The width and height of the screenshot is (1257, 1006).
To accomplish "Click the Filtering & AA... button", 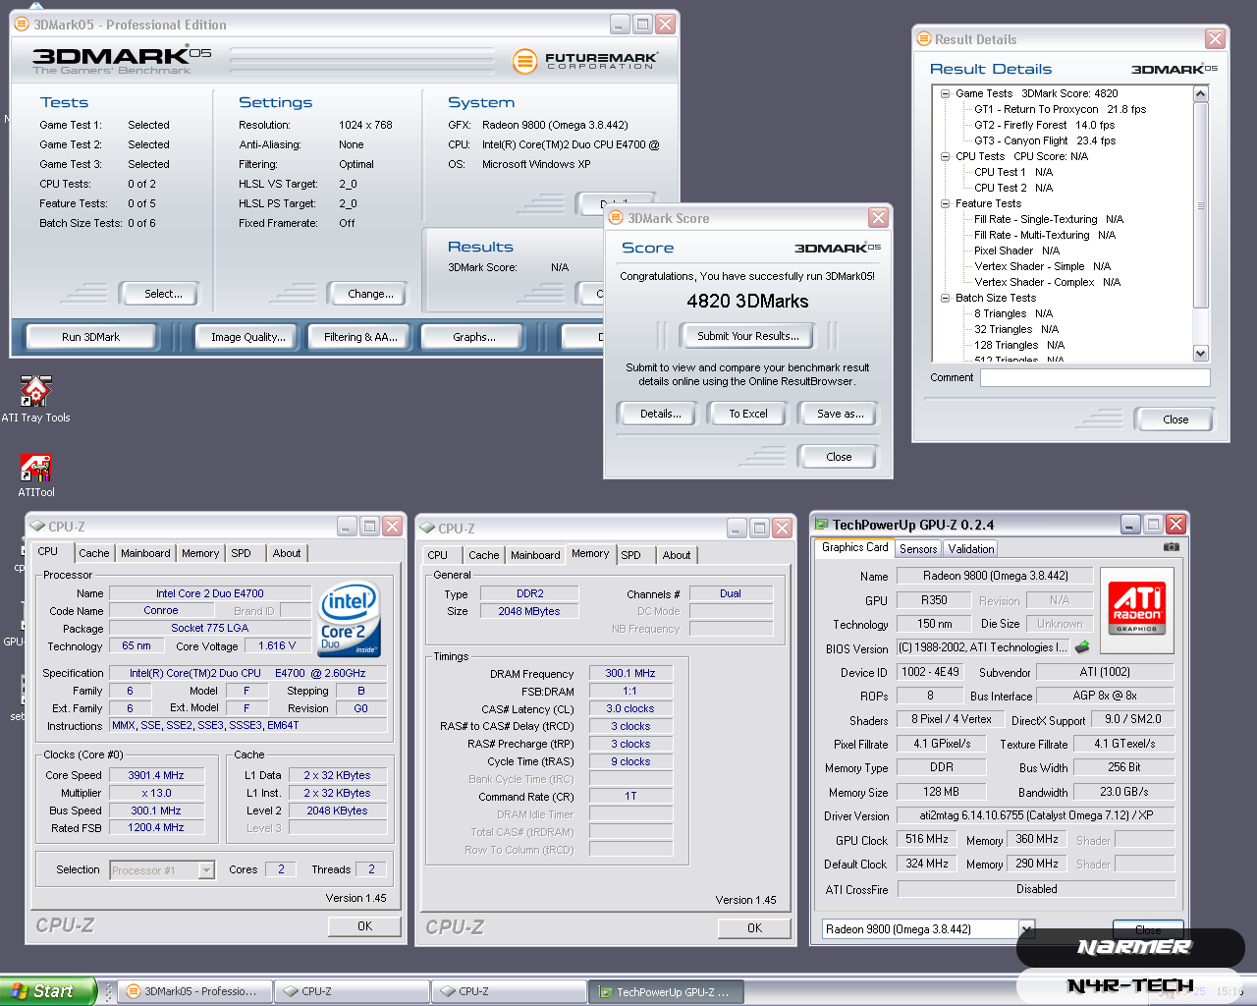I will click(360, 337).
